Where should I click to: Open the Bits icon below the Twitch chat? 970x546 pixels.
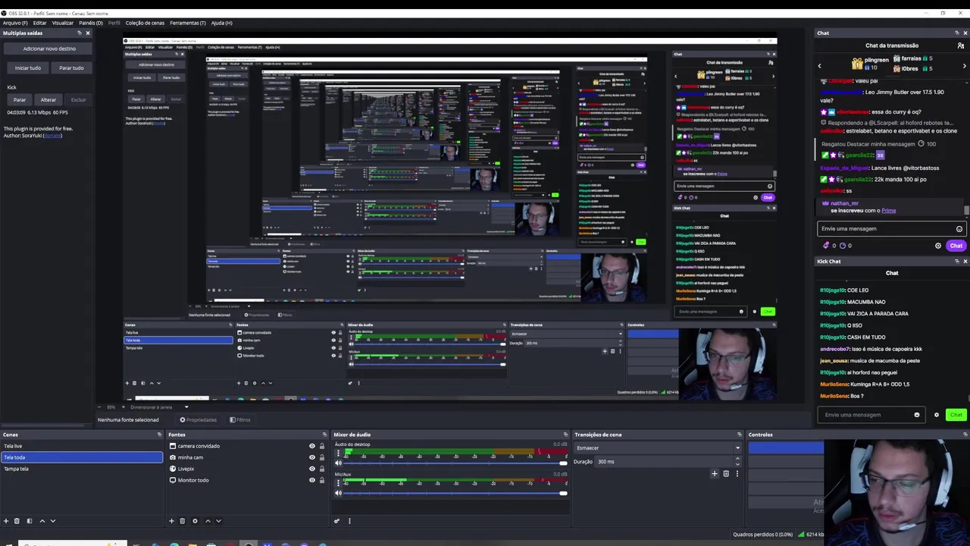coord(826,246)
